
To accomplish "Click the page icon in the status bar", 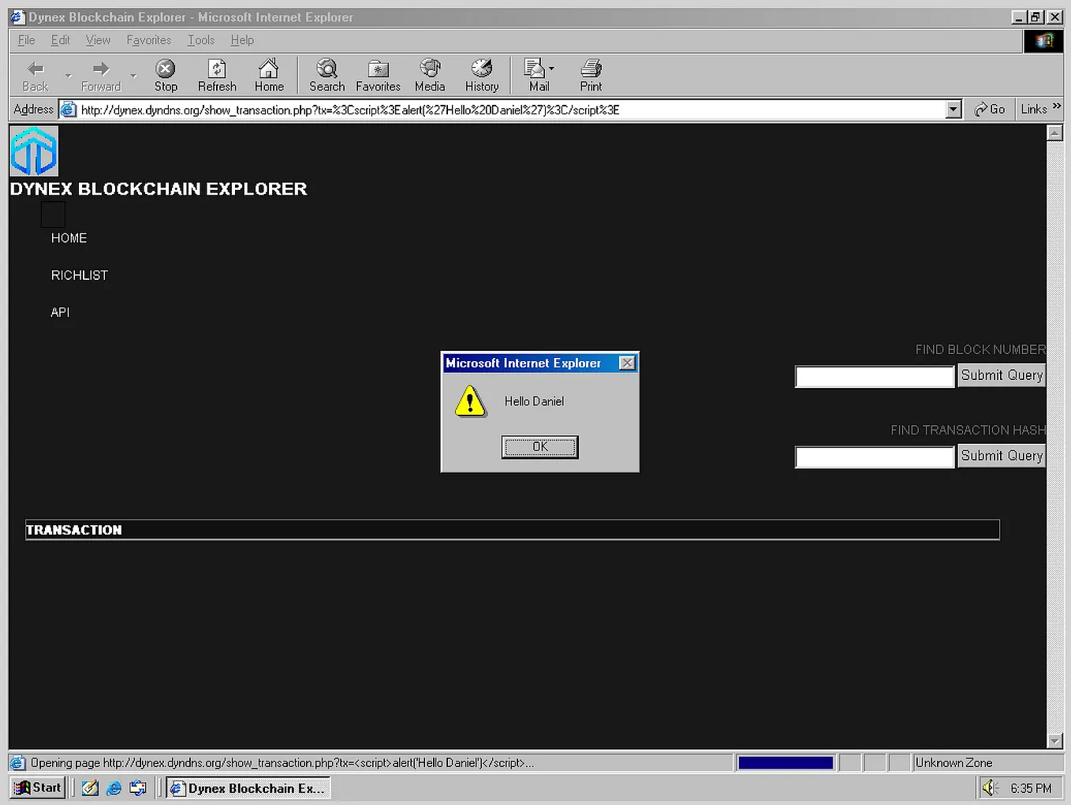I will coord(17,762).
